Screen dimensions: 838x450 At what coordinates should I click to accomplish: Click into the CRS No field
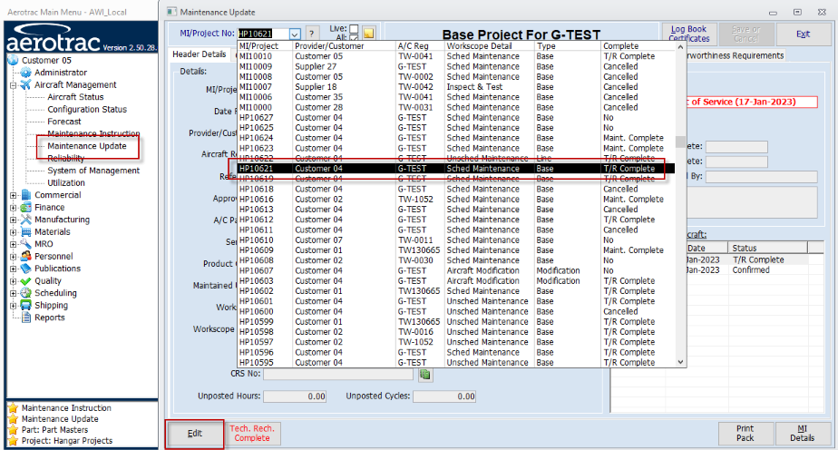338,374
